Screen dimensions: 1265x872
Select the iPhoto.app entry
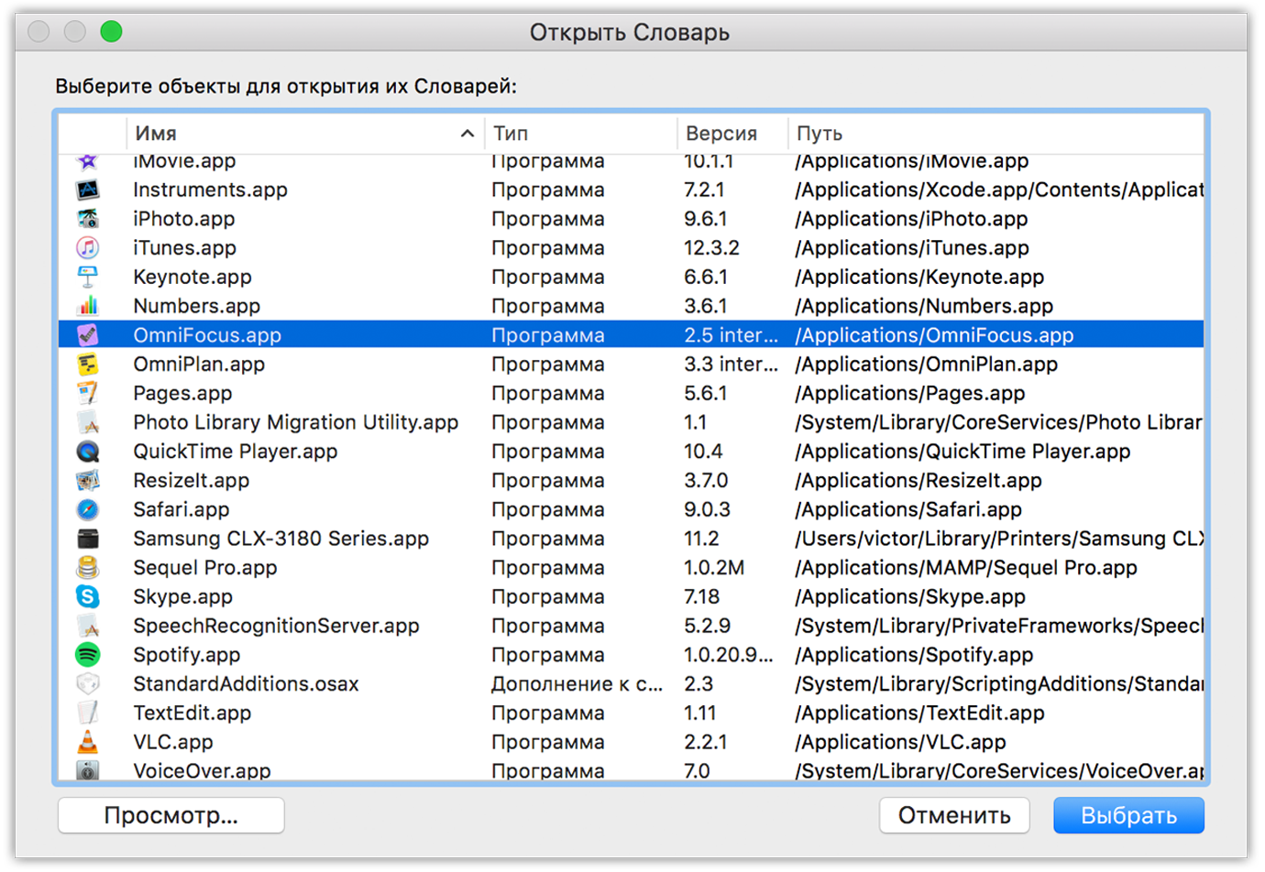pyautogui.click(x=183, y=219)
